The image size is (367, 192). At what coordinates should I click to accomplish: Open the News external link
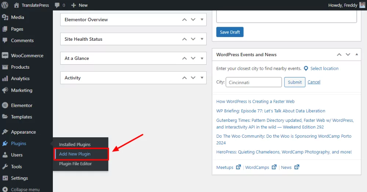pyautogui.click(x=290, y=167)
